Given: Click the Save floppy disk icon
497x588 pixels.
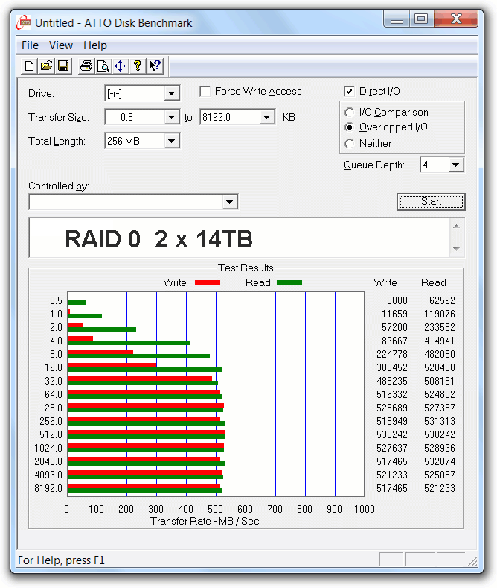Looking at the screenshot, I should click(x=63, y=66).
